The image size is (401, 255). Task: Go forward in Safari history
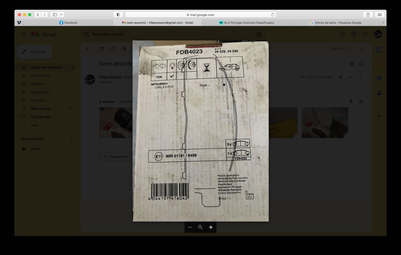click(45, 14)
